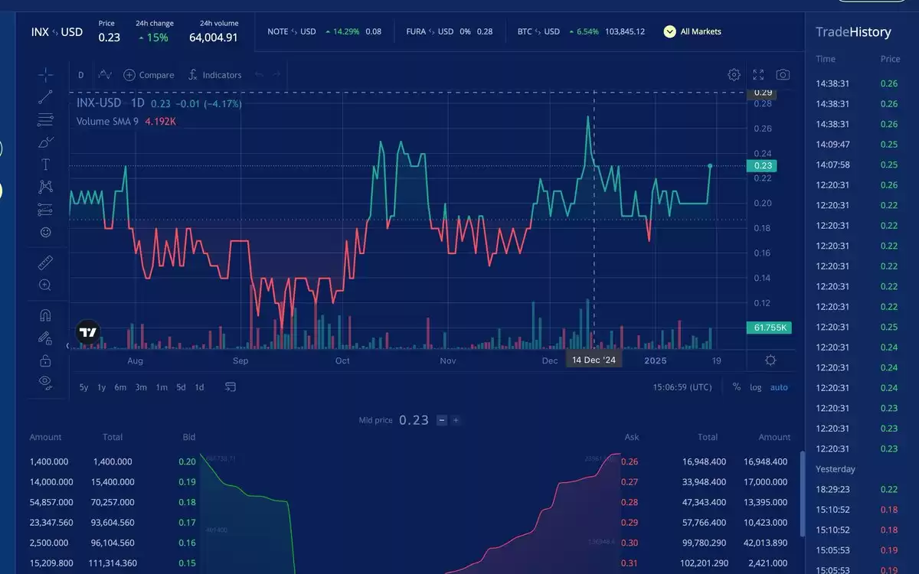Click the 14:07:58 trade history row

858,165
